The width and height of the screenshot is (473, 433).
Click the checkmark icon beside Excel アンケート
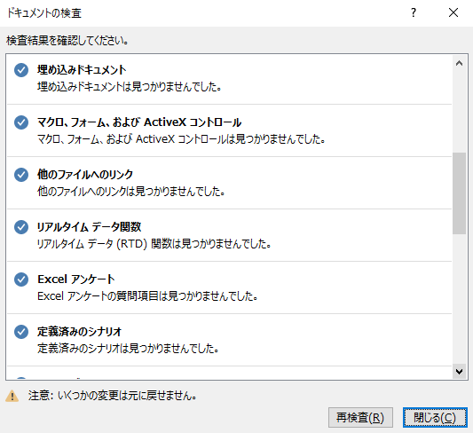tap(21, 279)
